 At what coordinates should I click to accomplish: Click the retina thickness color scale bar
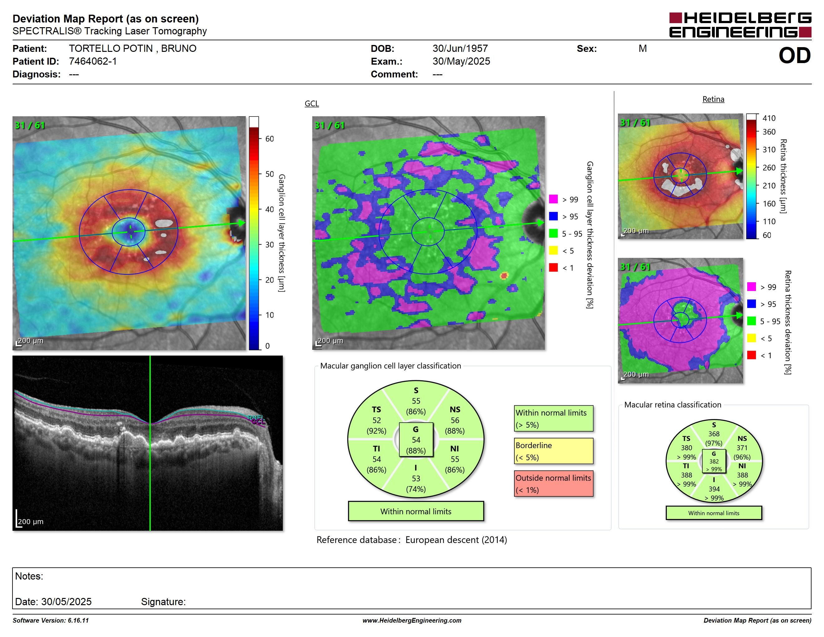pos(752,176)
